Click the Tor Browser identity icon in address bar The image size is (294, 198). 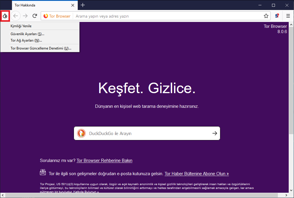pos(45,16)
